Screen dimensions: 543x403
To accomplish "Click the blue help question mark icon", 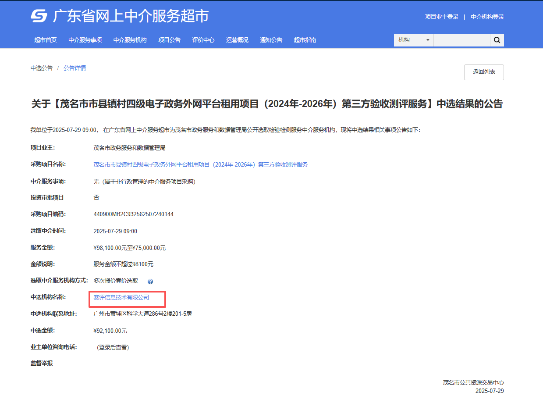I will (150, 282).
